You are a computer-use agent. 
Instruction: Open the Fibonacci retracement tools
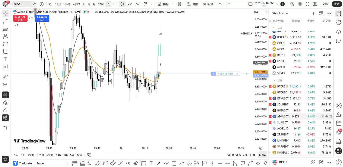tap(5, 29)
